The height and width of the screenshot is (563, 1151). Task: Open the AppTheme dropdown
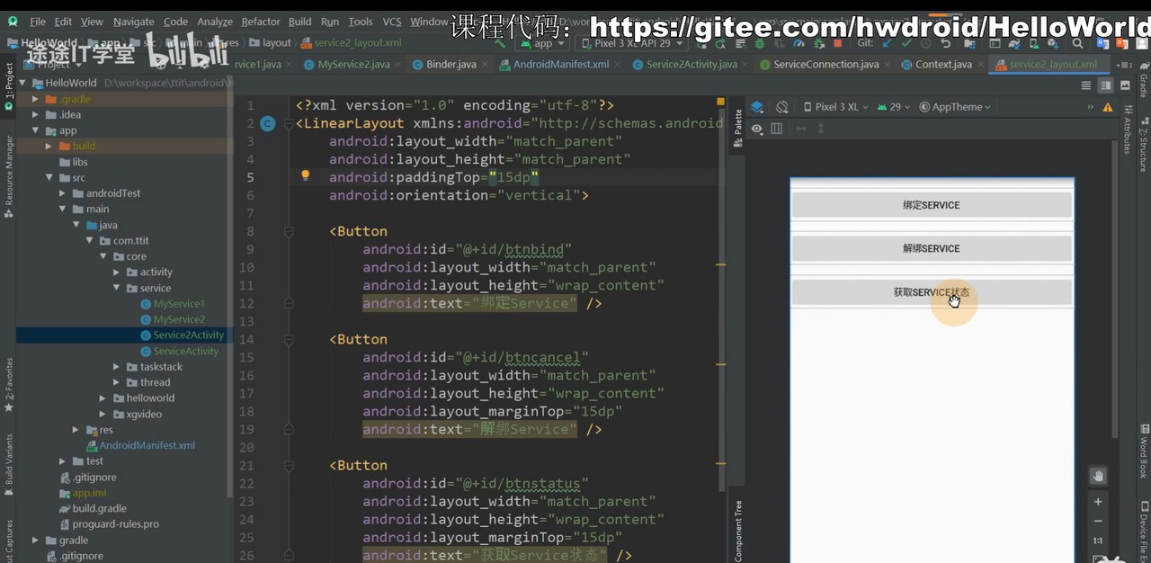pyautogui.click(x=954, y=107)
